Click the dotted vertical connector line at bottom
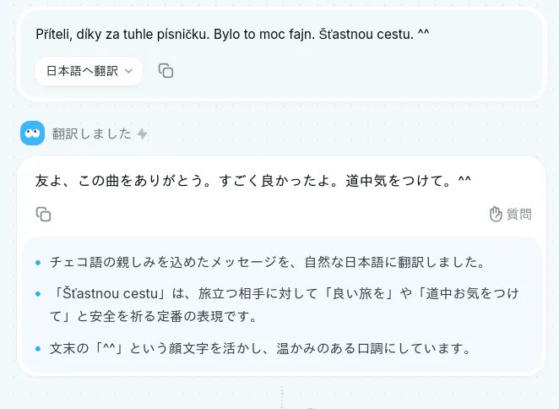This screenshot has width=559, height=409. click(x=282, y=397)
